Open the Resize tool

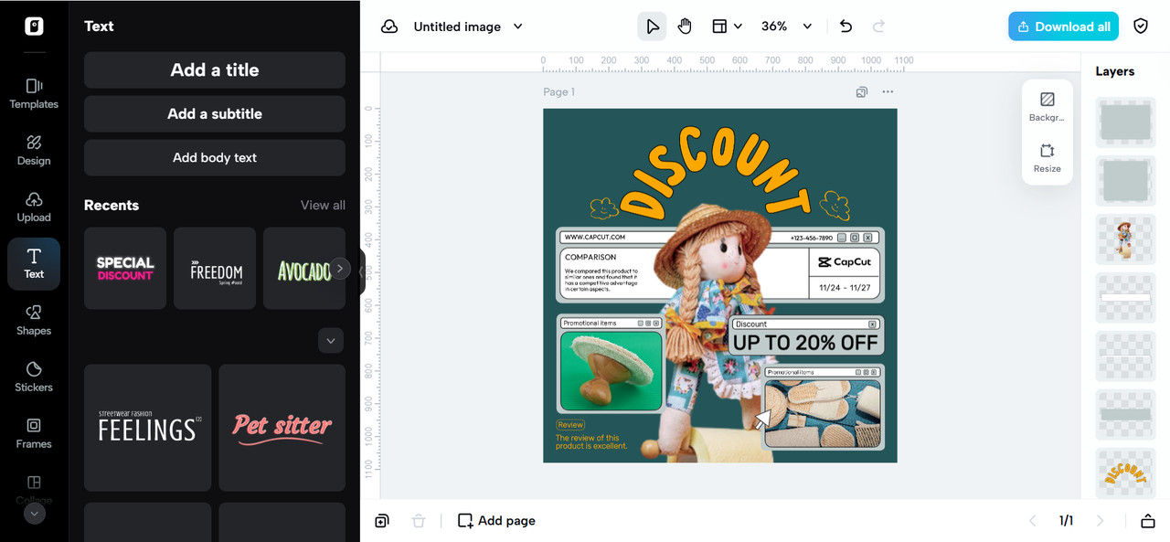pyautogui.click(x=1048, y=157)
